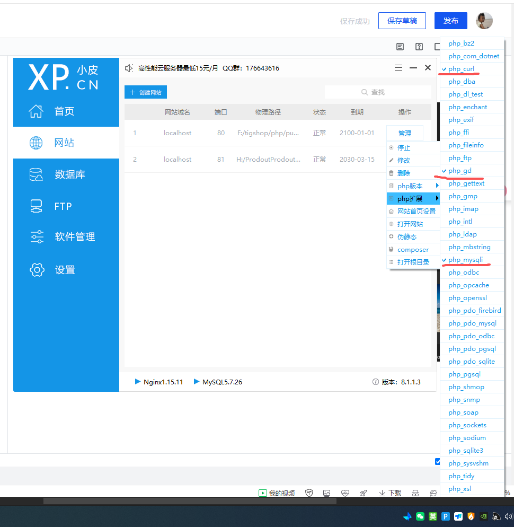Screen dimensions: 514x527
Task: Toggle off the php_mysqli extension
Action: 465,260
